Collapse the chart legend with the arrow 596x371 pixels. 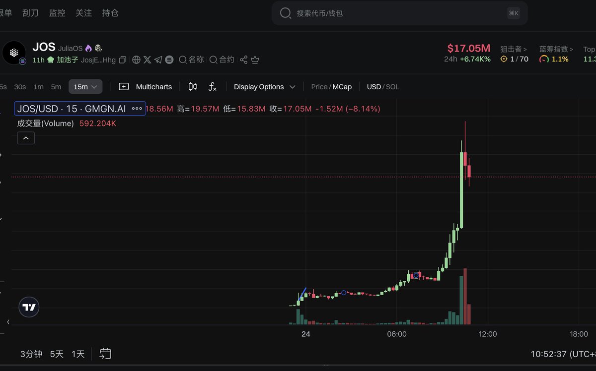click(x=26, y=138)
